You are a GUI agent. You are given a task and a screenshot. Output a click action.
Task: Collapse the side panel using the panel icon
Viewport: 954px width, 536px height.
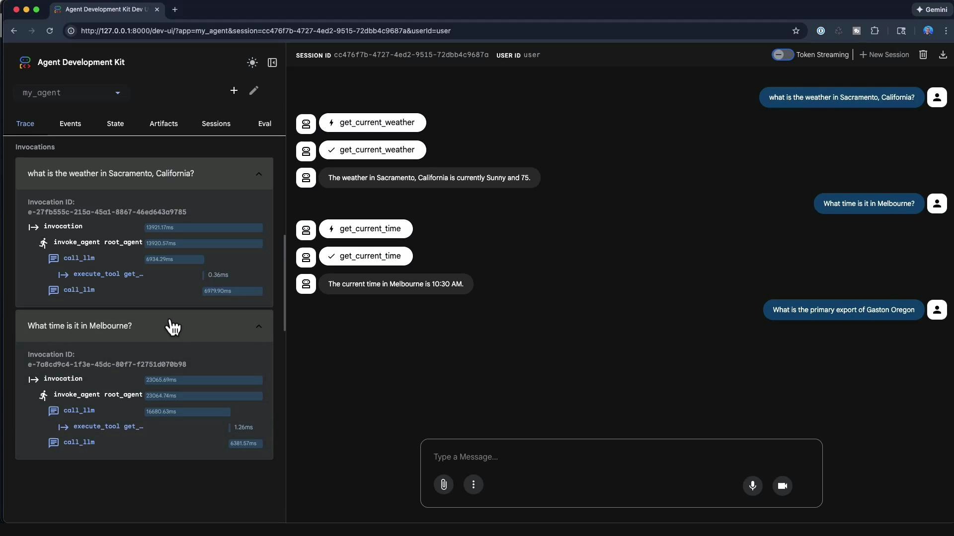(x=272, y=63)
